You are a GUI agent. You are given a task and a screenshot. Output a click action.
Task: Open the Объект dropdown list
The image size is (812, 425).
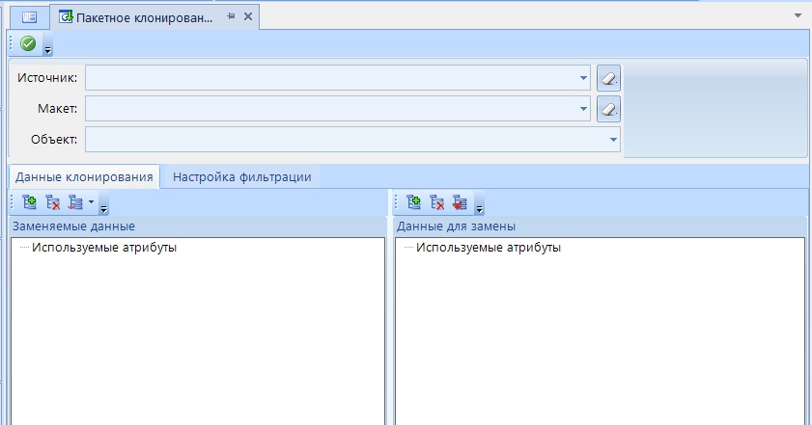click(613, 140)
